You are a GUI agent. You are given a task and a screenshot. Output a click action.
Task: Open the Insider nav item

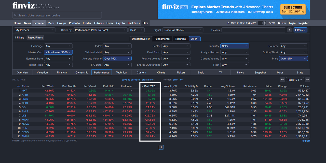tap(87, 23)
